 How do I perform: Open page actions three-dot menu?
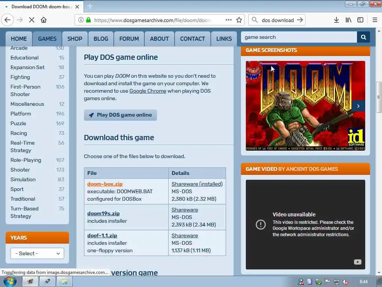click(229, 20)
